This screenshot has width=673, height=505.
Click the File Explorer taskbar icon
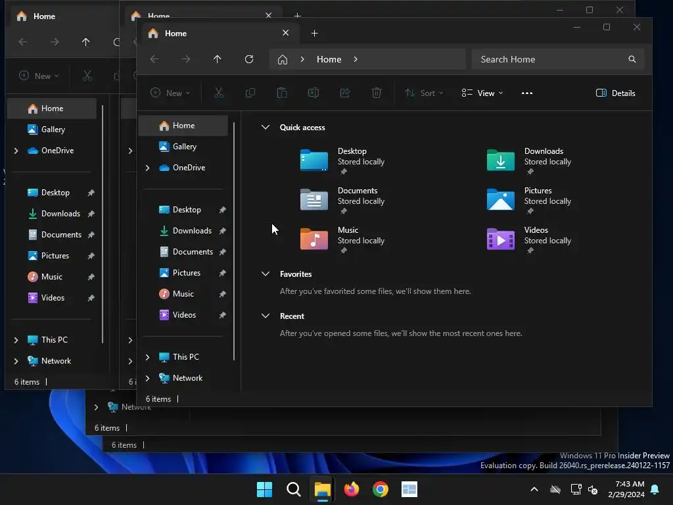(x=322, y=489)
